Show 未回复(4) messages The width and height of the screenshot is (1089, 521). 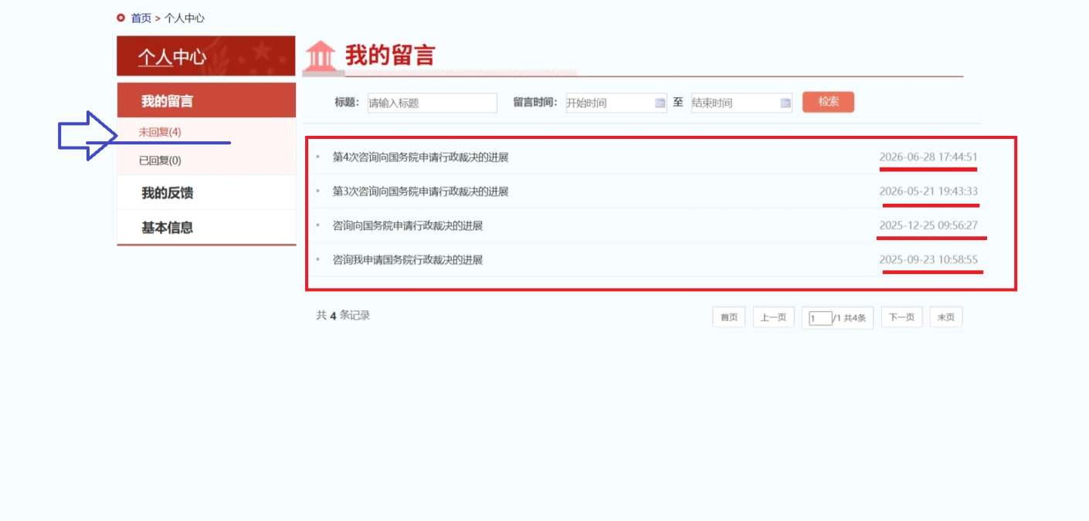click(160, 132)
